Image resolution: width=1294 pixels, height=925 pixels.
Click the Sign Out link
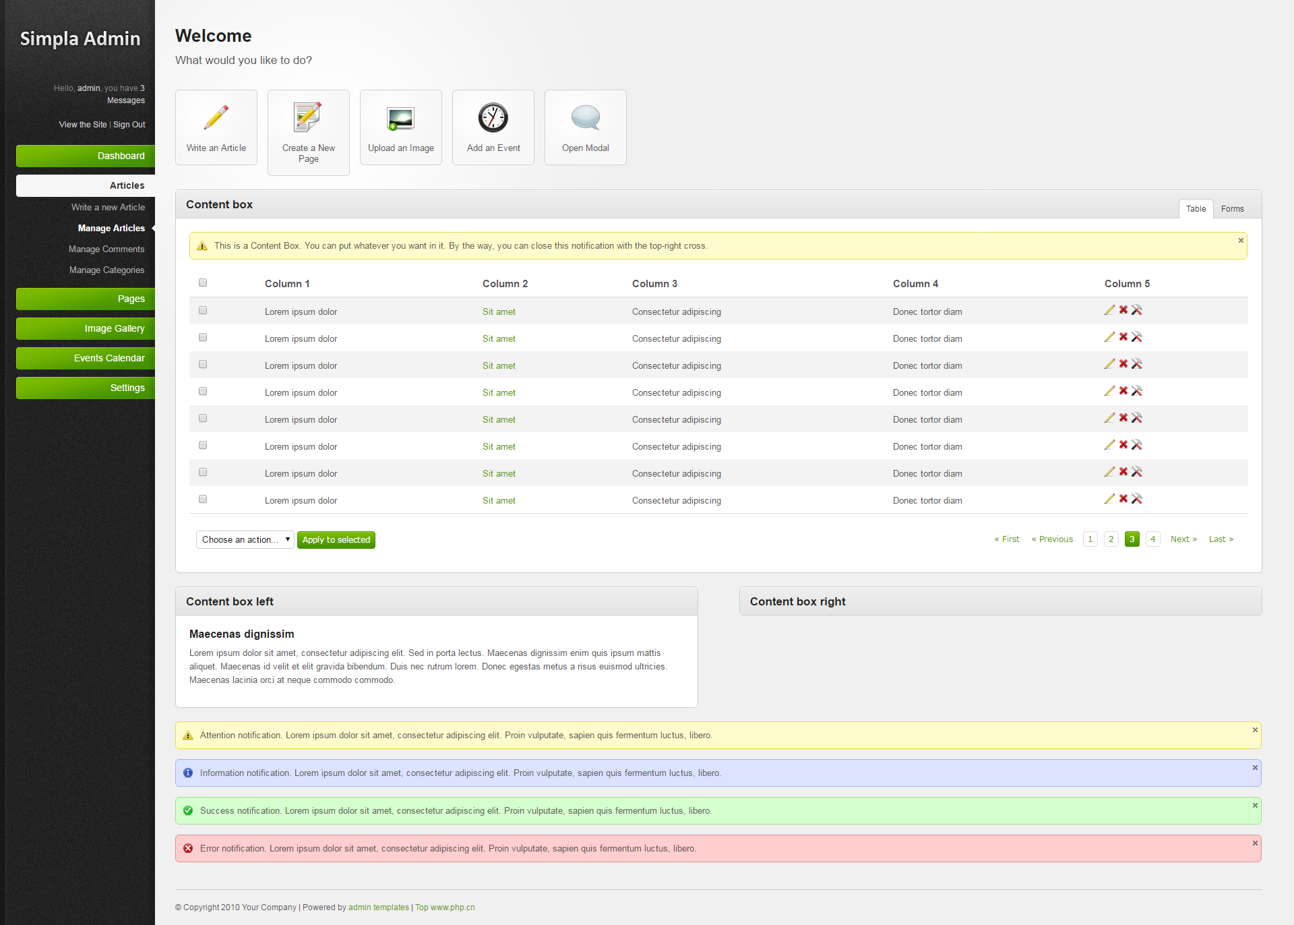[129, 125]
